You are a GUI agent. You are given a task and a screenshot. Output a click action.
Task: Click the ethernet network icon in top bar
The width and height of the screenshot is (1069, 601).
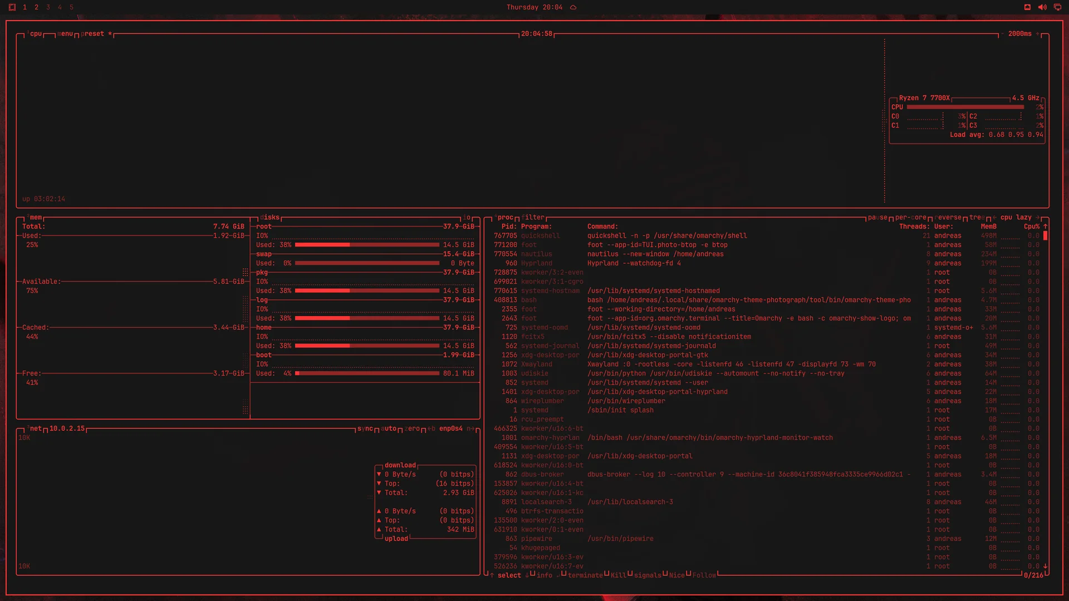pos(1027,7)
